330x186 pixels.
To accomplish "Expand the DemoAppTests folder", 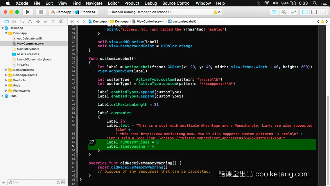I will 6,70.
